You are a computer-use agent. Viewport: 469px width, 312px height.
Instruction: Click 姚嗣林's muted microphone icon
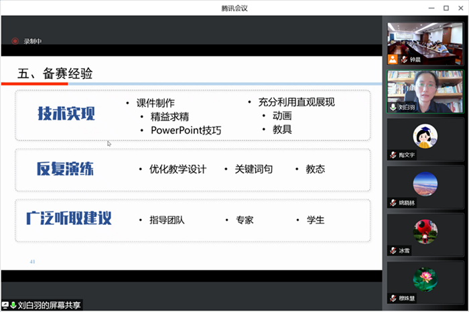pyautogui.click(x=394, y=202)
